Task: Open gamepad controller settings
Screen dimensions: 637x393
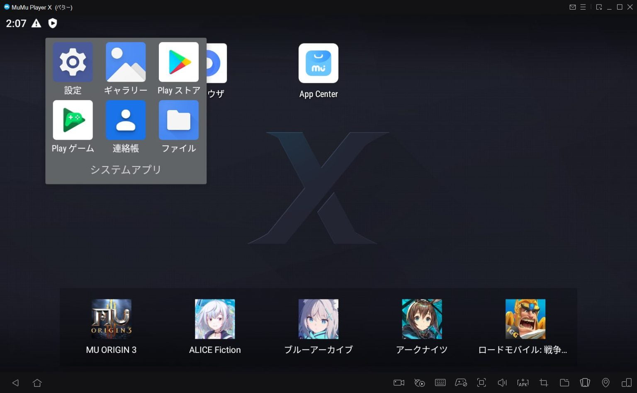Action: point(461,383)
